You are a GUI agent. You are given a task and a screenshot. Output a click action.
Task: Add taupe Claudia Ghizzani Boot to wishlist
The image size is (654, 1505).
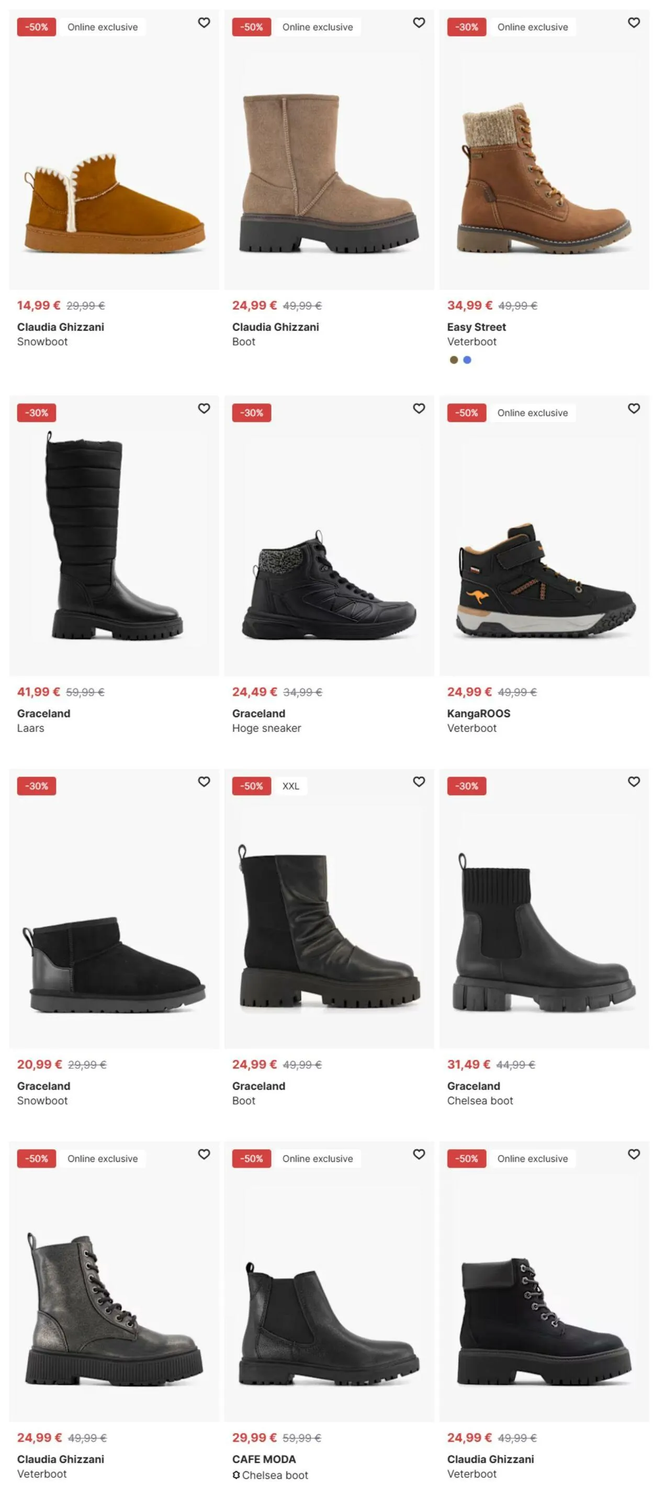pyautogui.click(x=419, y=23)
